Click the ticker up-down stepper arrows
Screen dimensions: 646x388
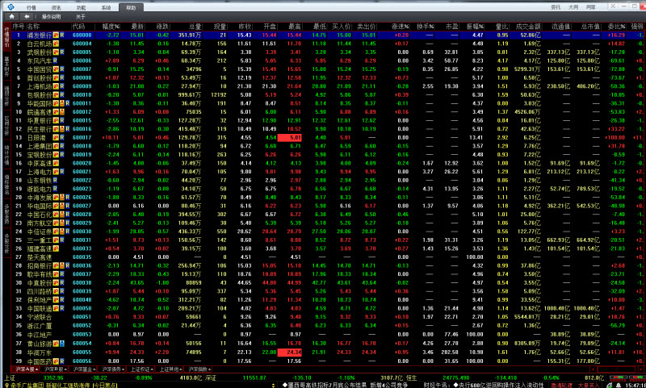[274, 386]
